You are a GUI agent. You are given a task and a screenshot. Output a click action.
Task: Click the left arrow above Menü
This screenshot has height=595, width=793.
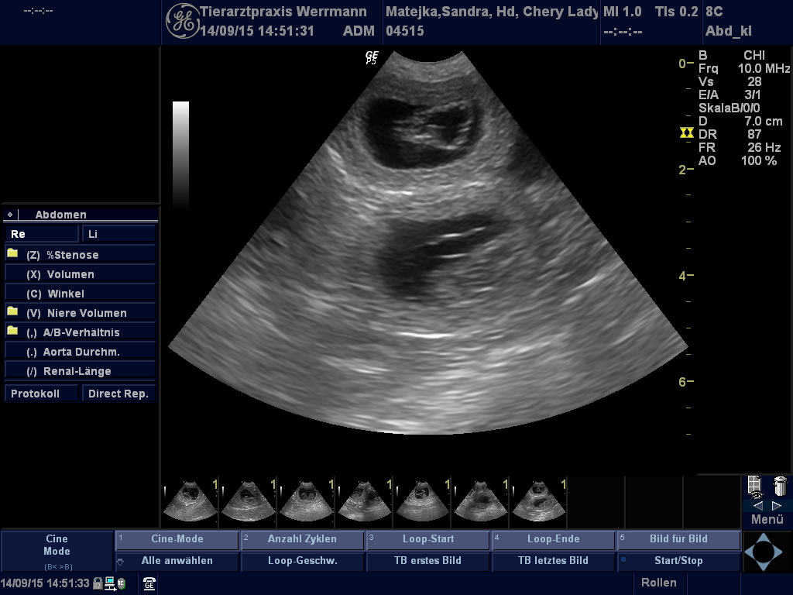(757, 506)
